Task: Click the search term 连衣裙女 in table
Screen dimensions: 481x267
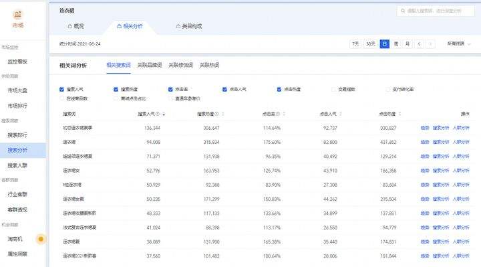Action: [71, 171]
